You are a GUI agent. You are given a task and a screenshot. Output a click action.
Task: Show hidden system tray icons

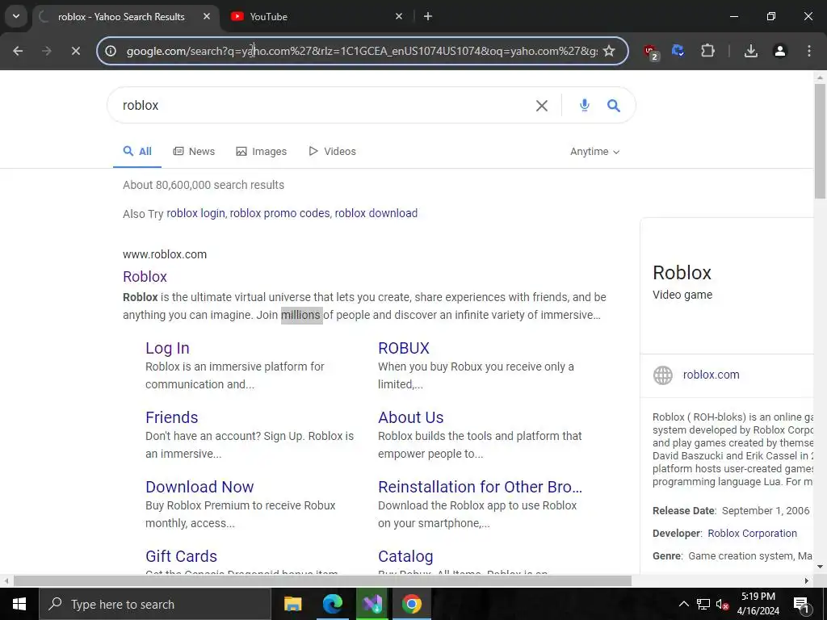(x=683, y=604)
